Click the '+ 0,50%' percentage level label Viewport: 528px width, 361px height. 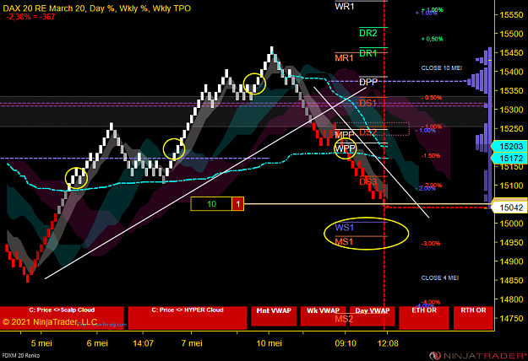pyautogui.click(x=433, y=39)
